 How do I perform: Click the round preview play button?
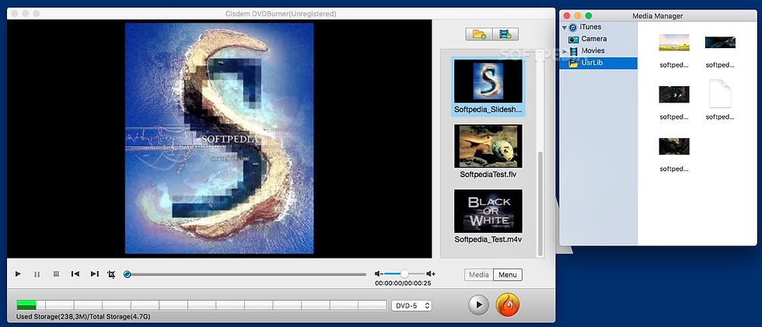(x=479, y=305)
